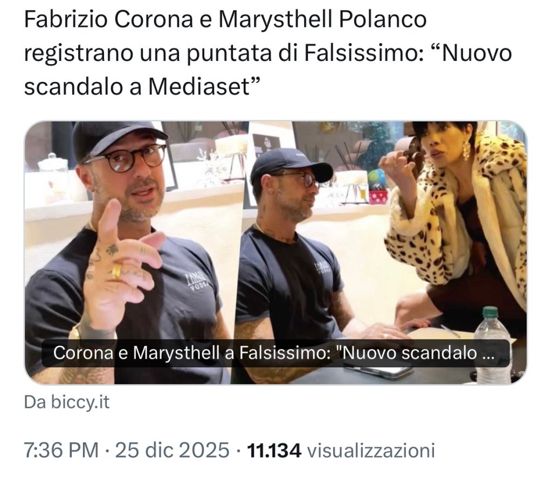Click the 11.134 view count
The height and width of the screenshot is (485, 552).
[x=274, y=450]
